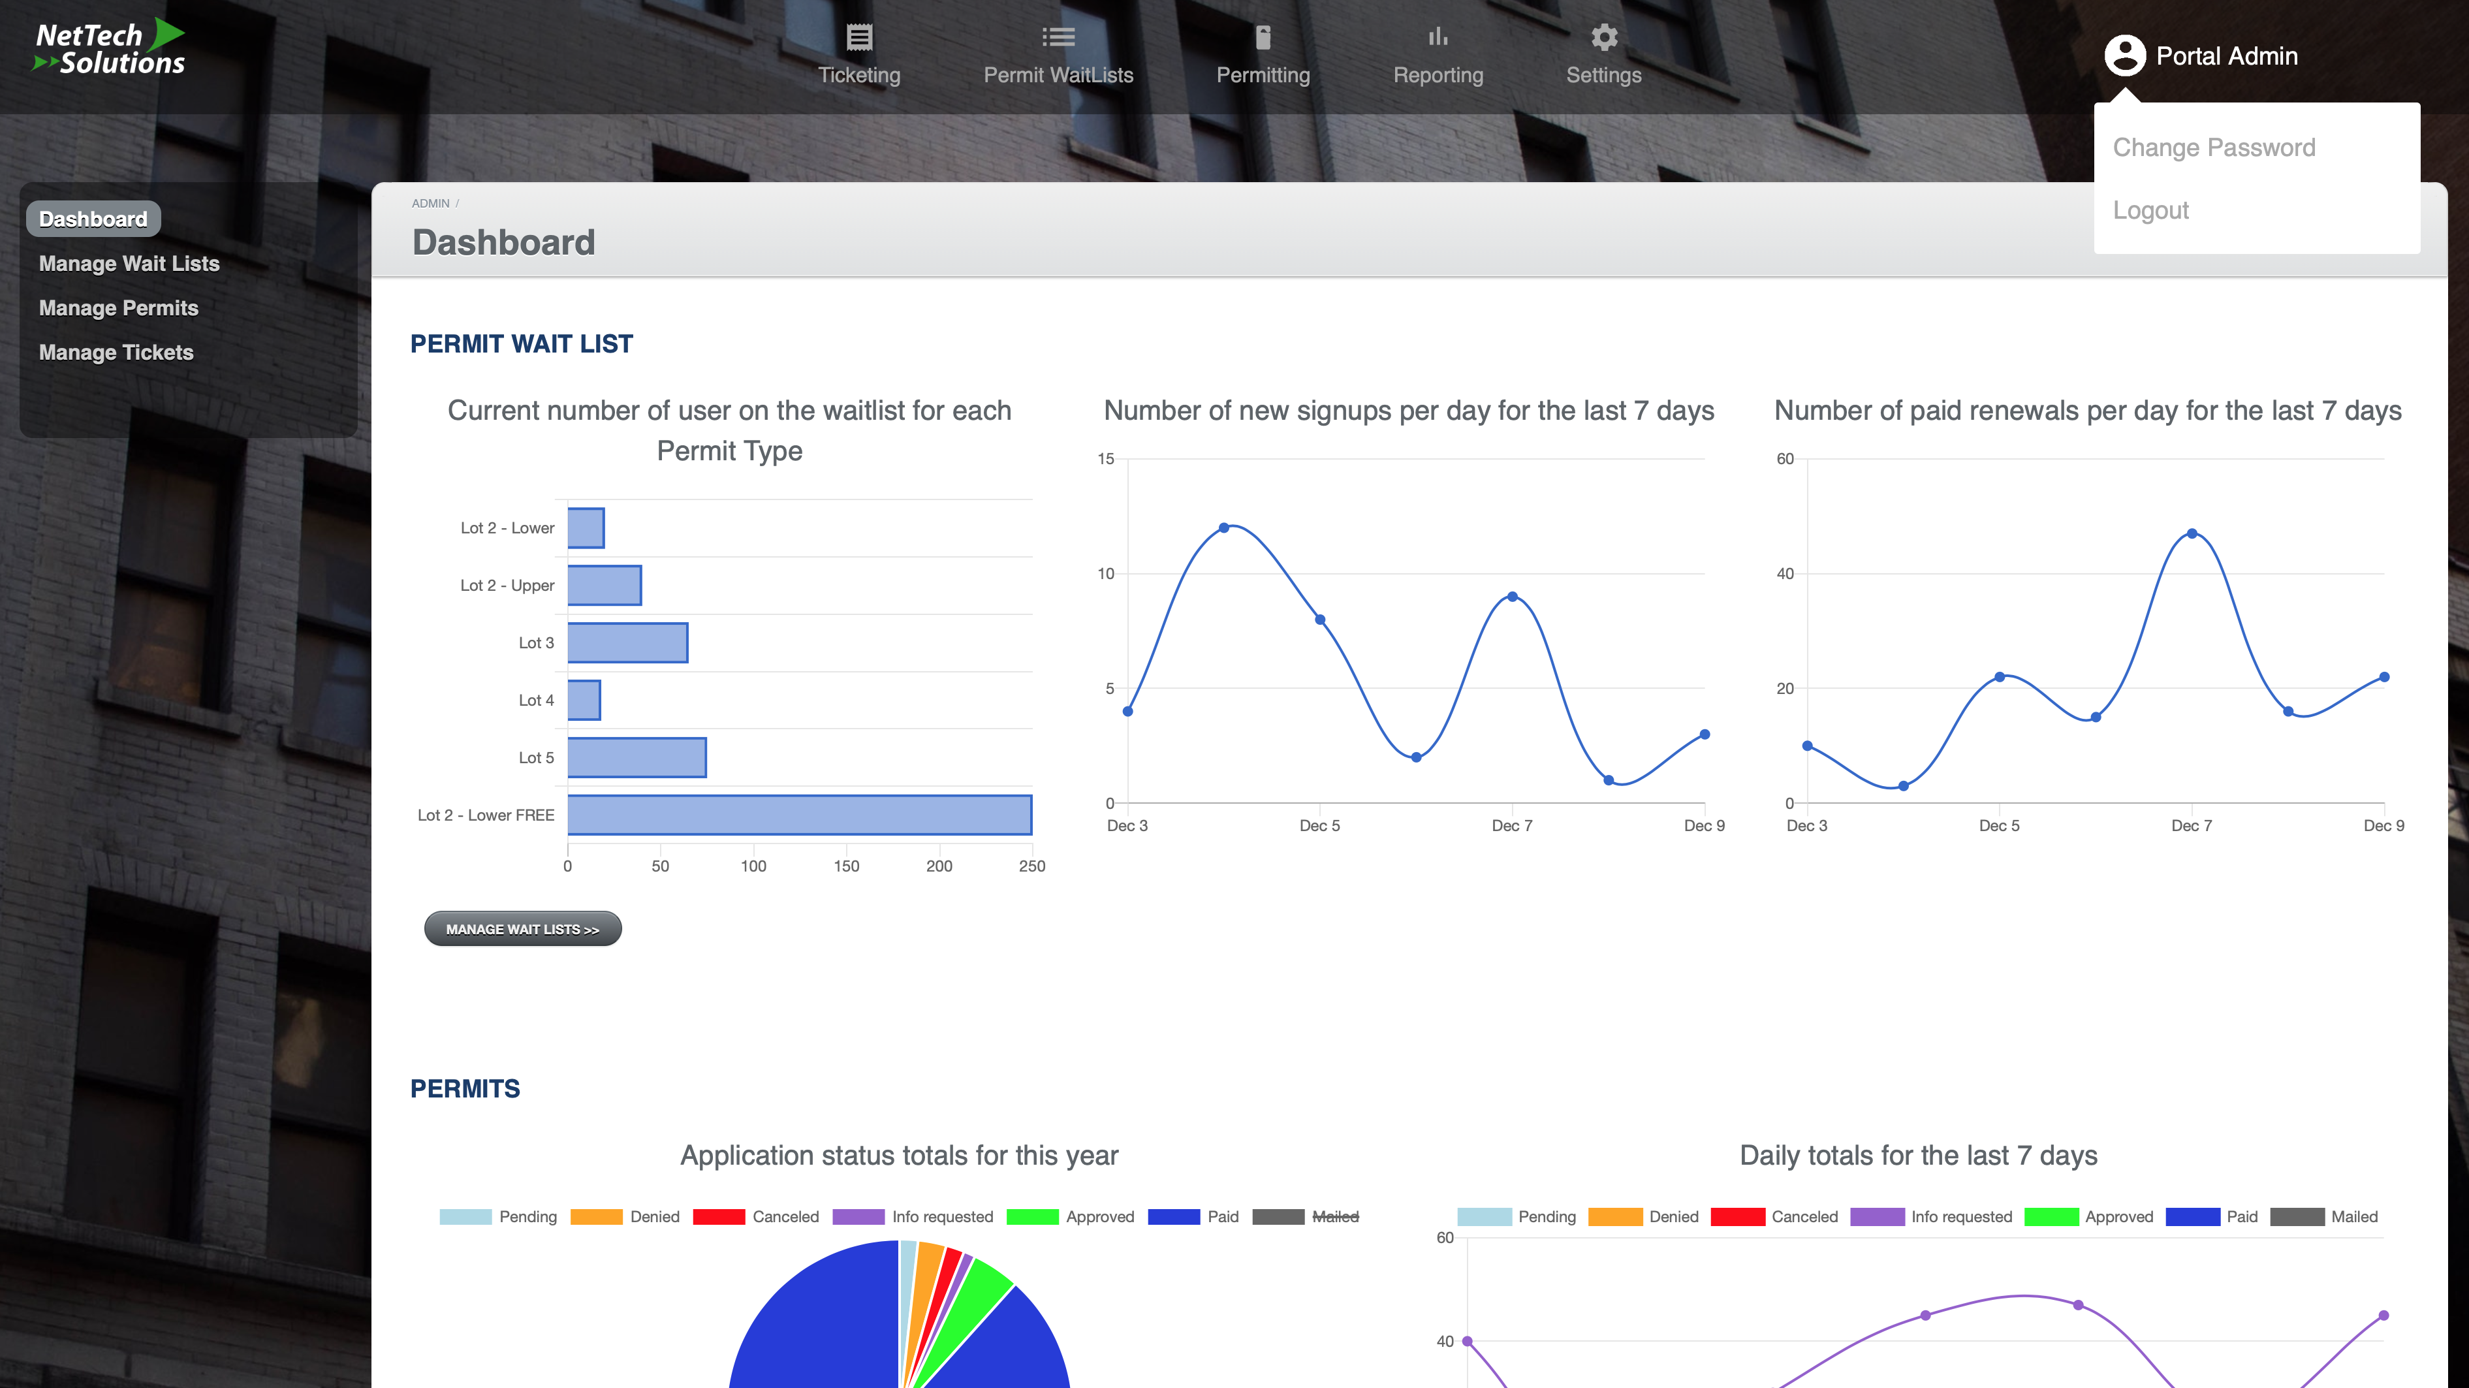This screenshot has height=1388, width=2469.
Task: Open the Ticketing receipt icon
Action: coord(858,37)
